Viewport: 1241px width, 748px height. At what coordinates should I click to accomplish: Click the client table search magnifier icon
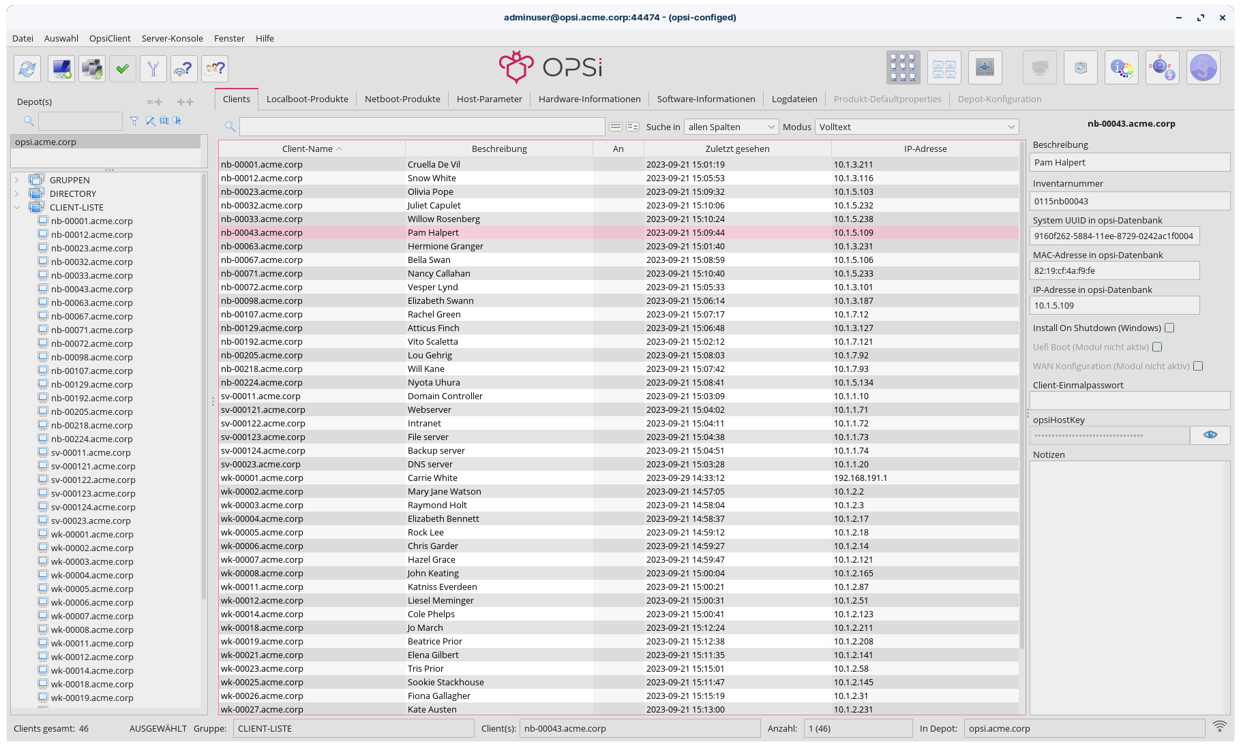[230, 127]
